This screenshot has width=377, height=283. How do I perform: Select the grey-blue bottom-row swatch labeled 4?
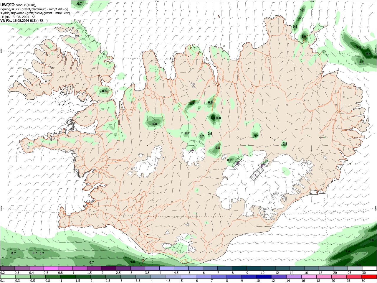158,277
